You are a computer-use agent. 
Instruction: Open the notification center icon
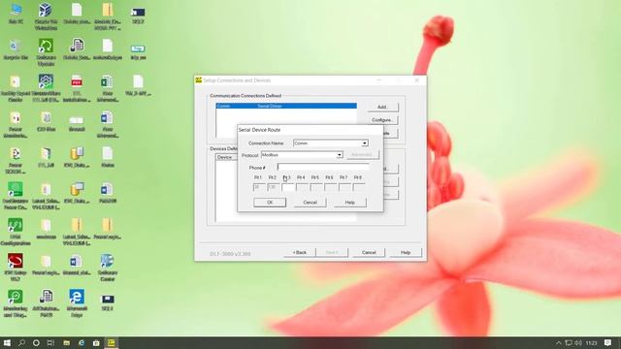pyautogui.click(x=608, y=342)
